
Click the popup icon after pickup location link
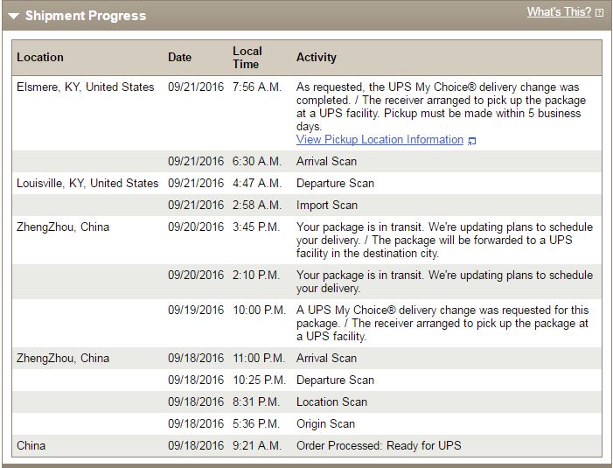point(472,141)
